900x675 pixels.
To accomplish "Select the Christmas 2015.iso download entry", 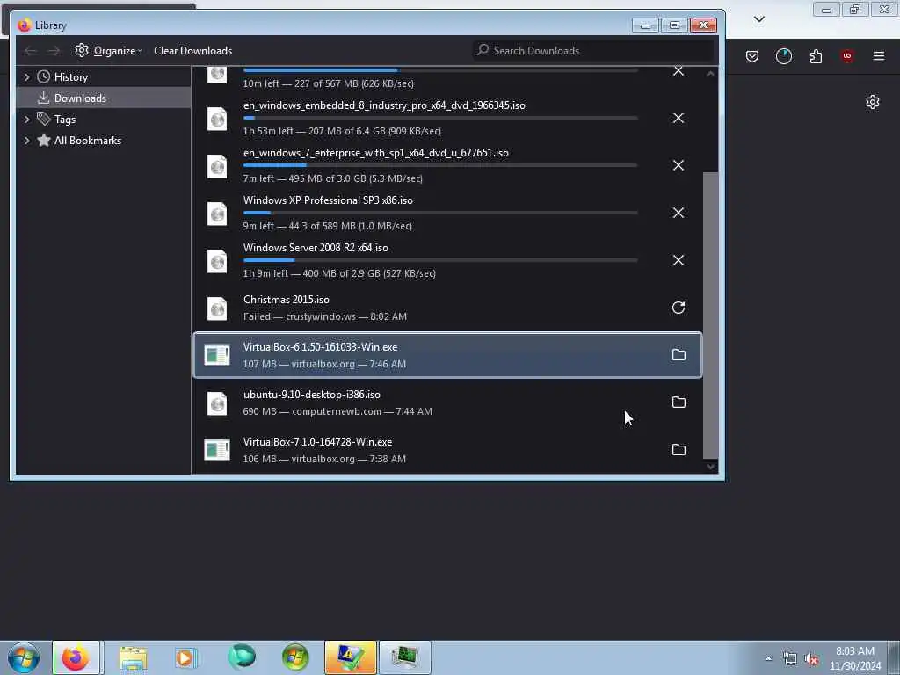I will (447, 308).
